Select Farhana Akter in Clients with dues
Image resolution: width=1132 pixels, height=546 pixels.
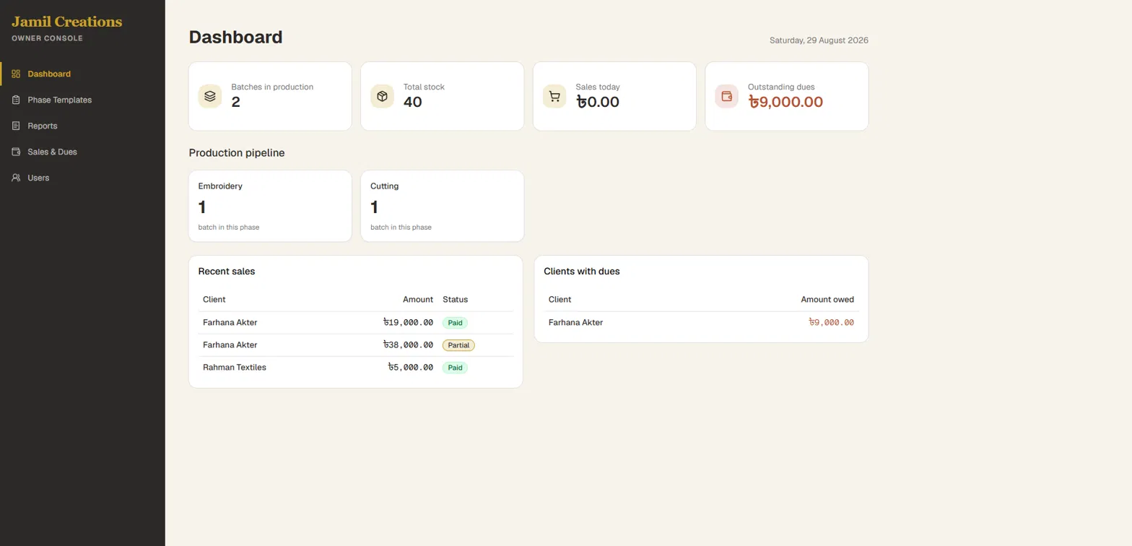pyautogui.click(x=575, y=323)
